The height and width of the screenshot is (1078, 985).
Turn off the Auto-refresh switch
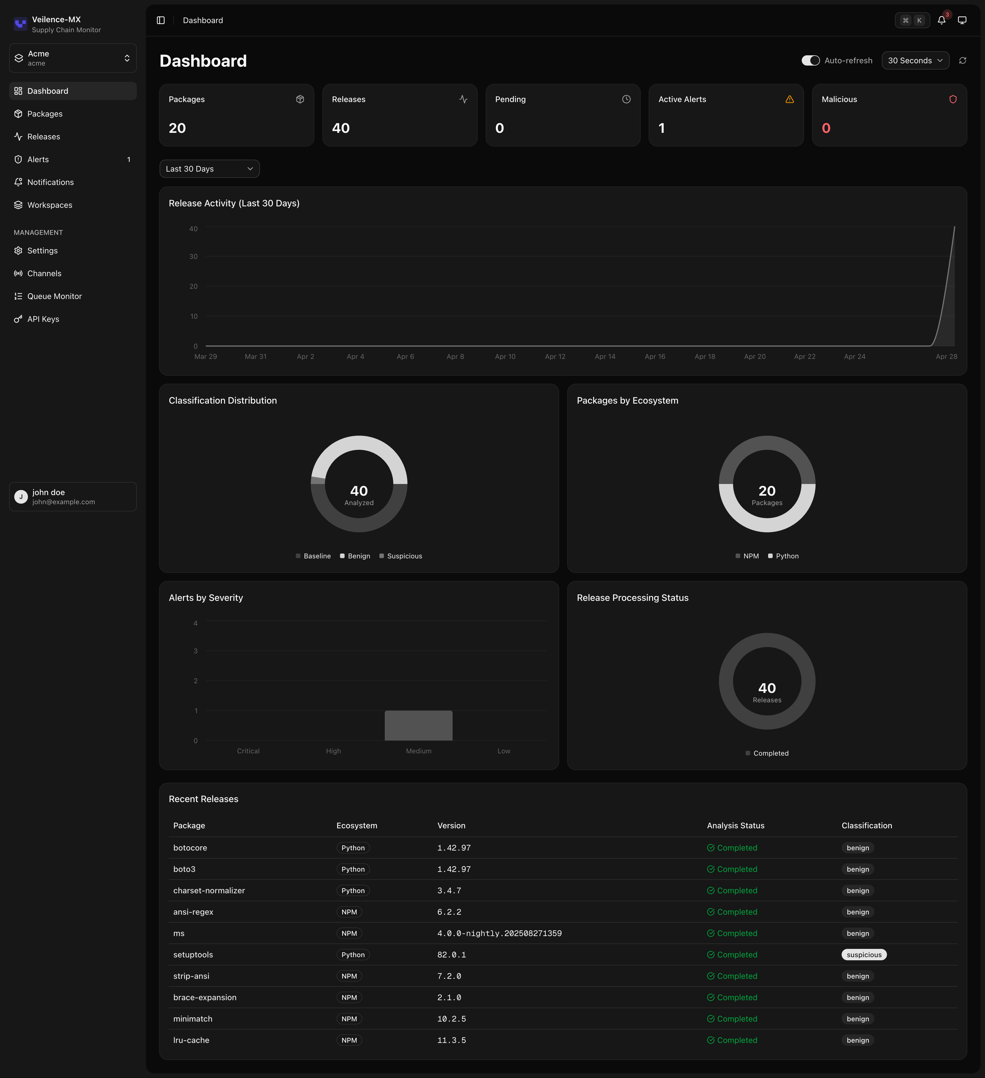pyautogui.click(x=811, y=60)
